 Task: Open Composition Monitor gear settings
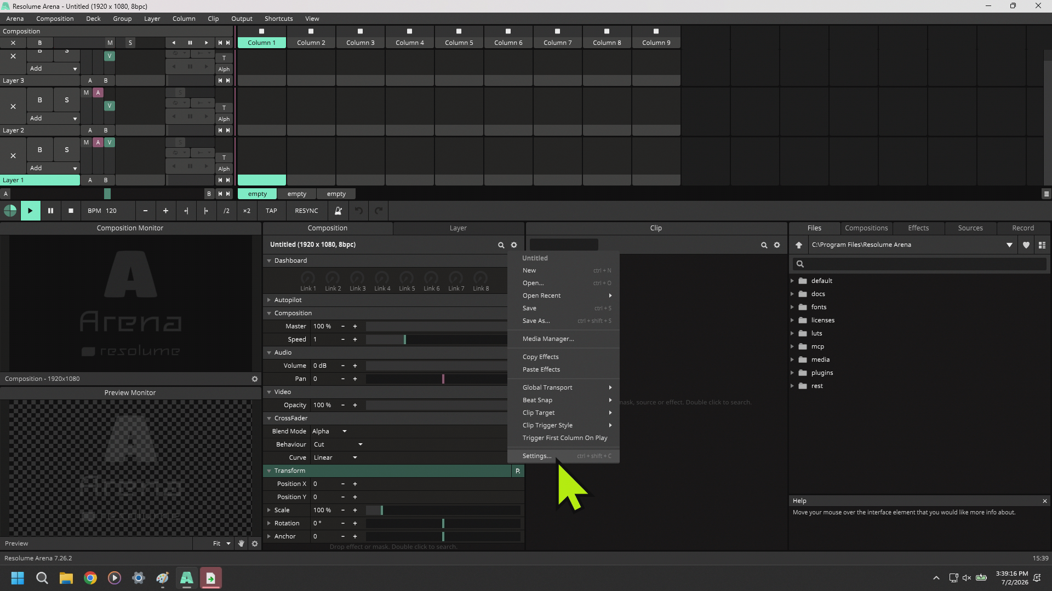255,379
